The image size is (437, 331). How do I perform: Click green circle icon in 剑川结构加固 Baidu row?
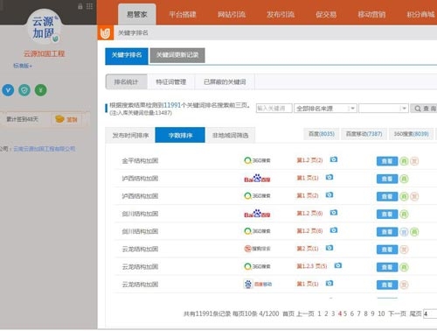click(x=404, y=215)
